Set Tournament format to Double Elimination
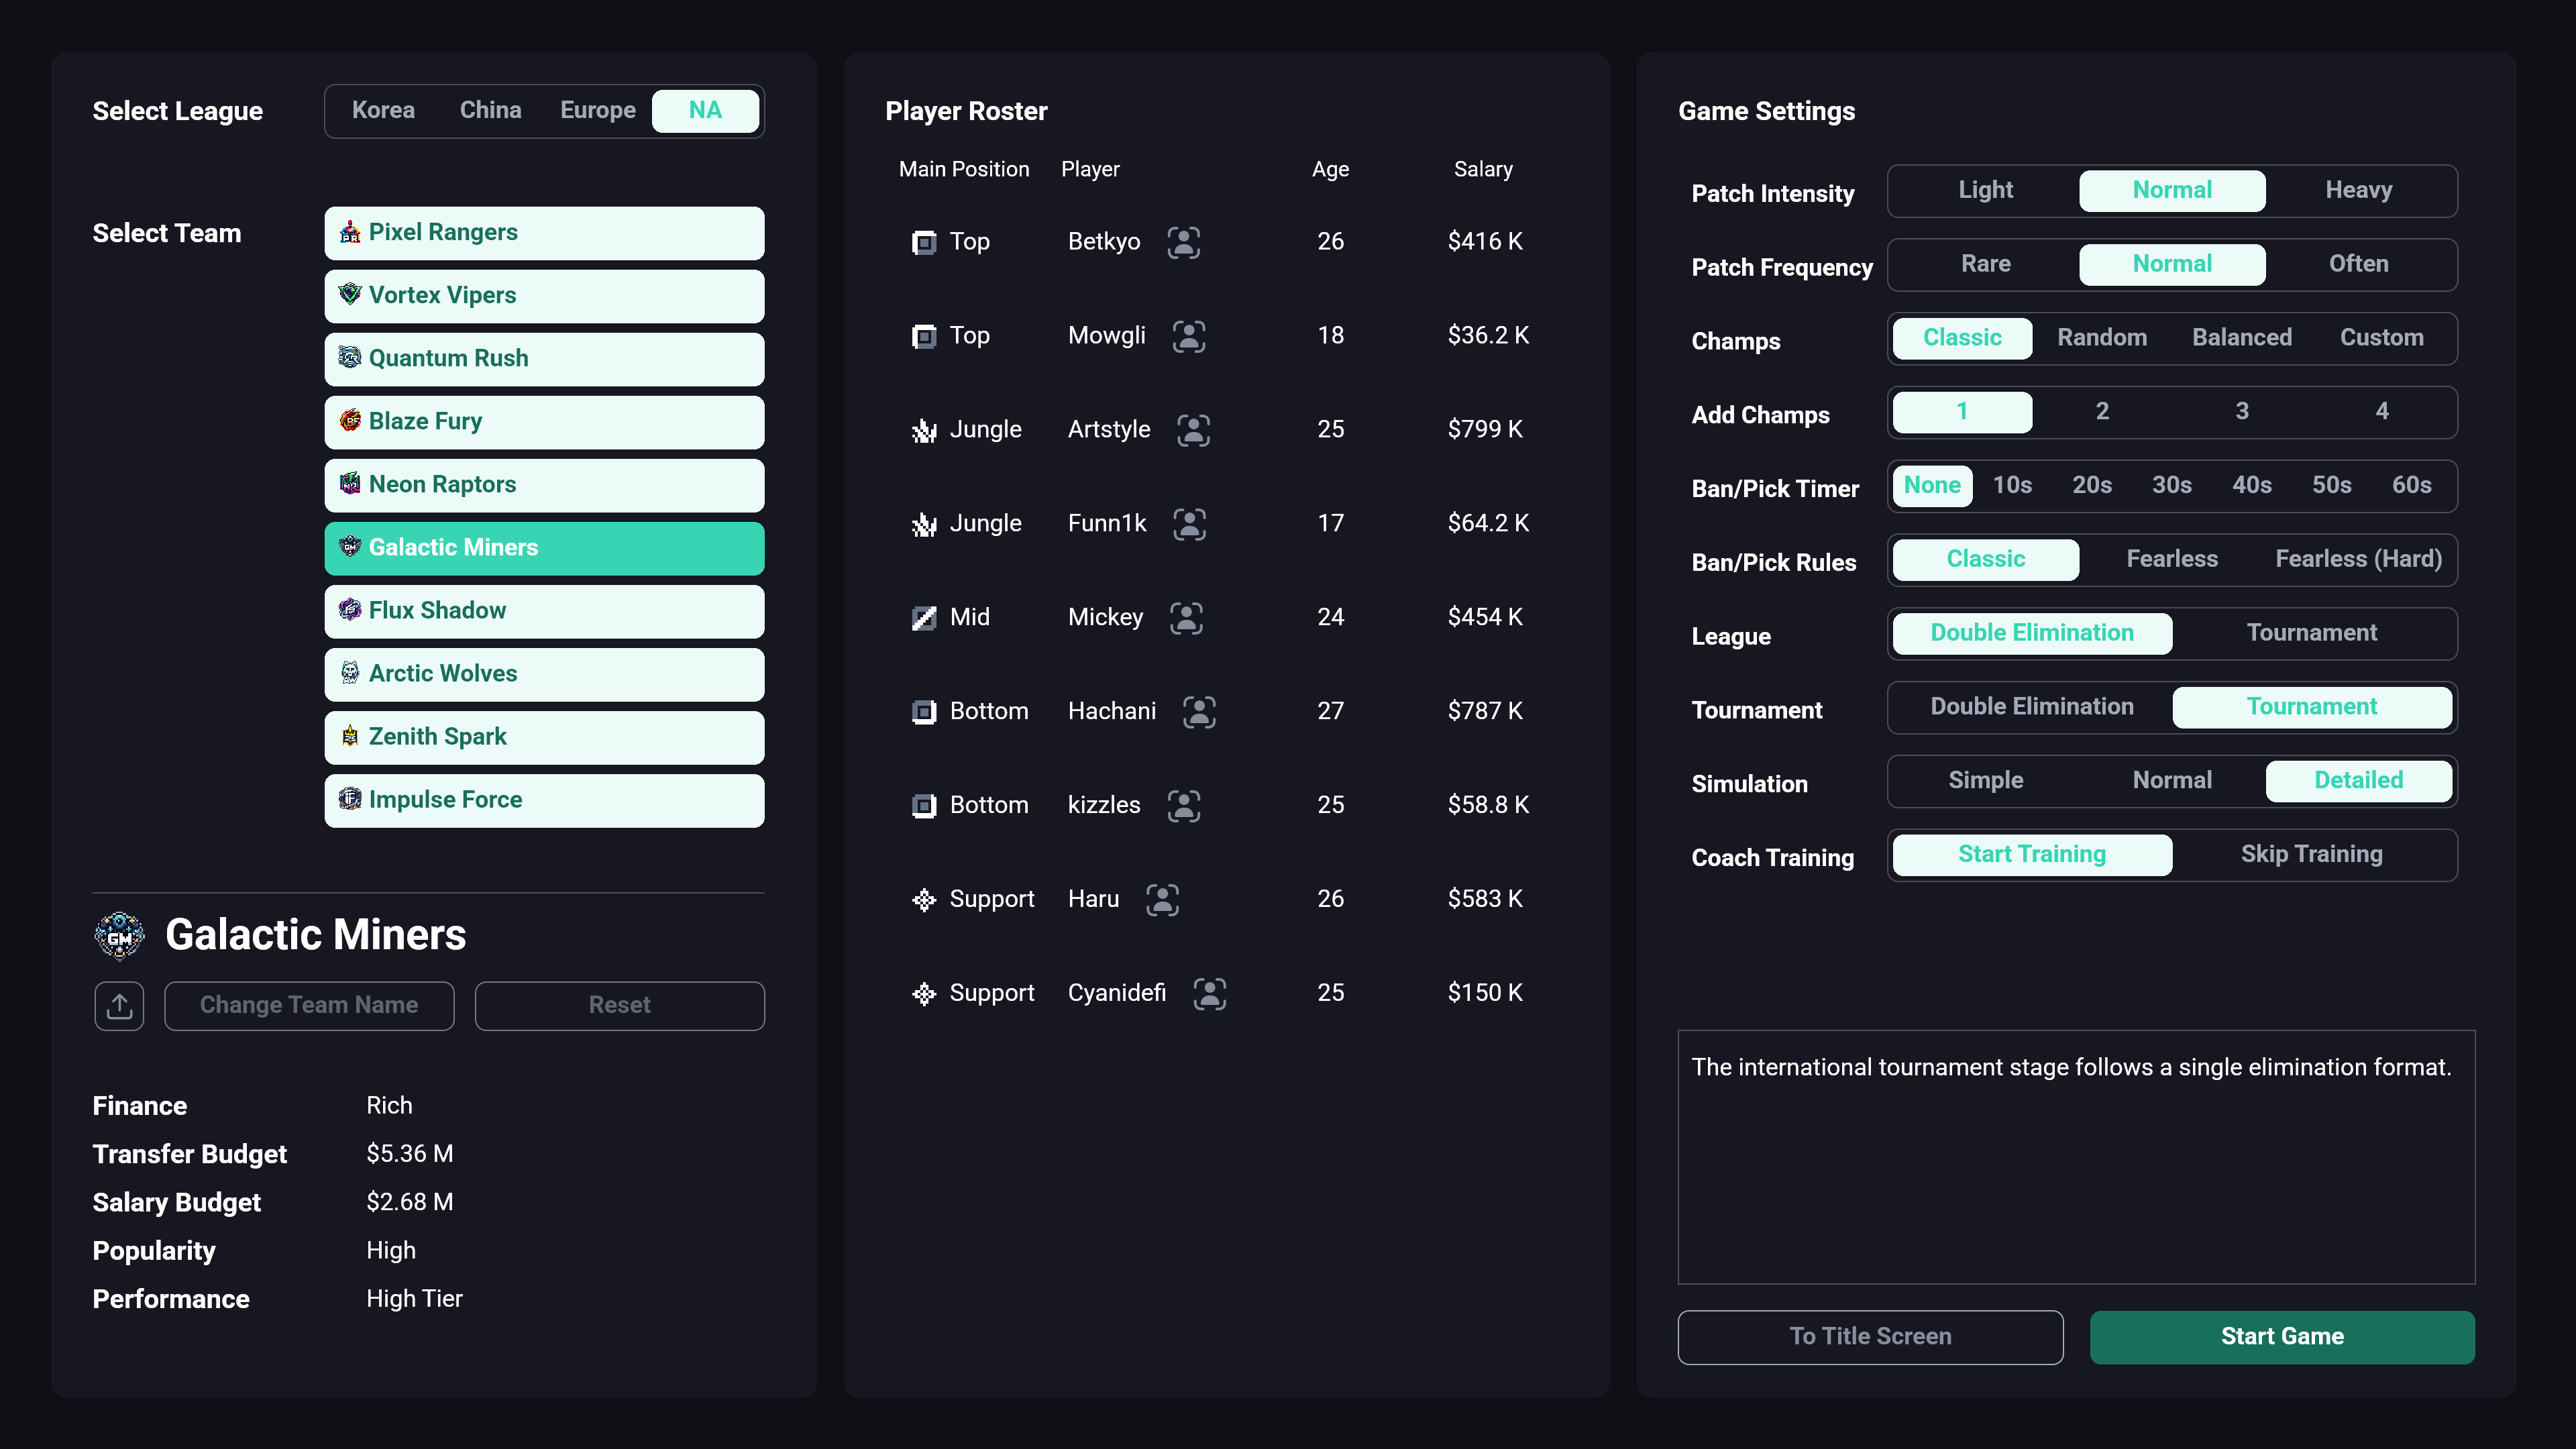 click(2032, 708)
